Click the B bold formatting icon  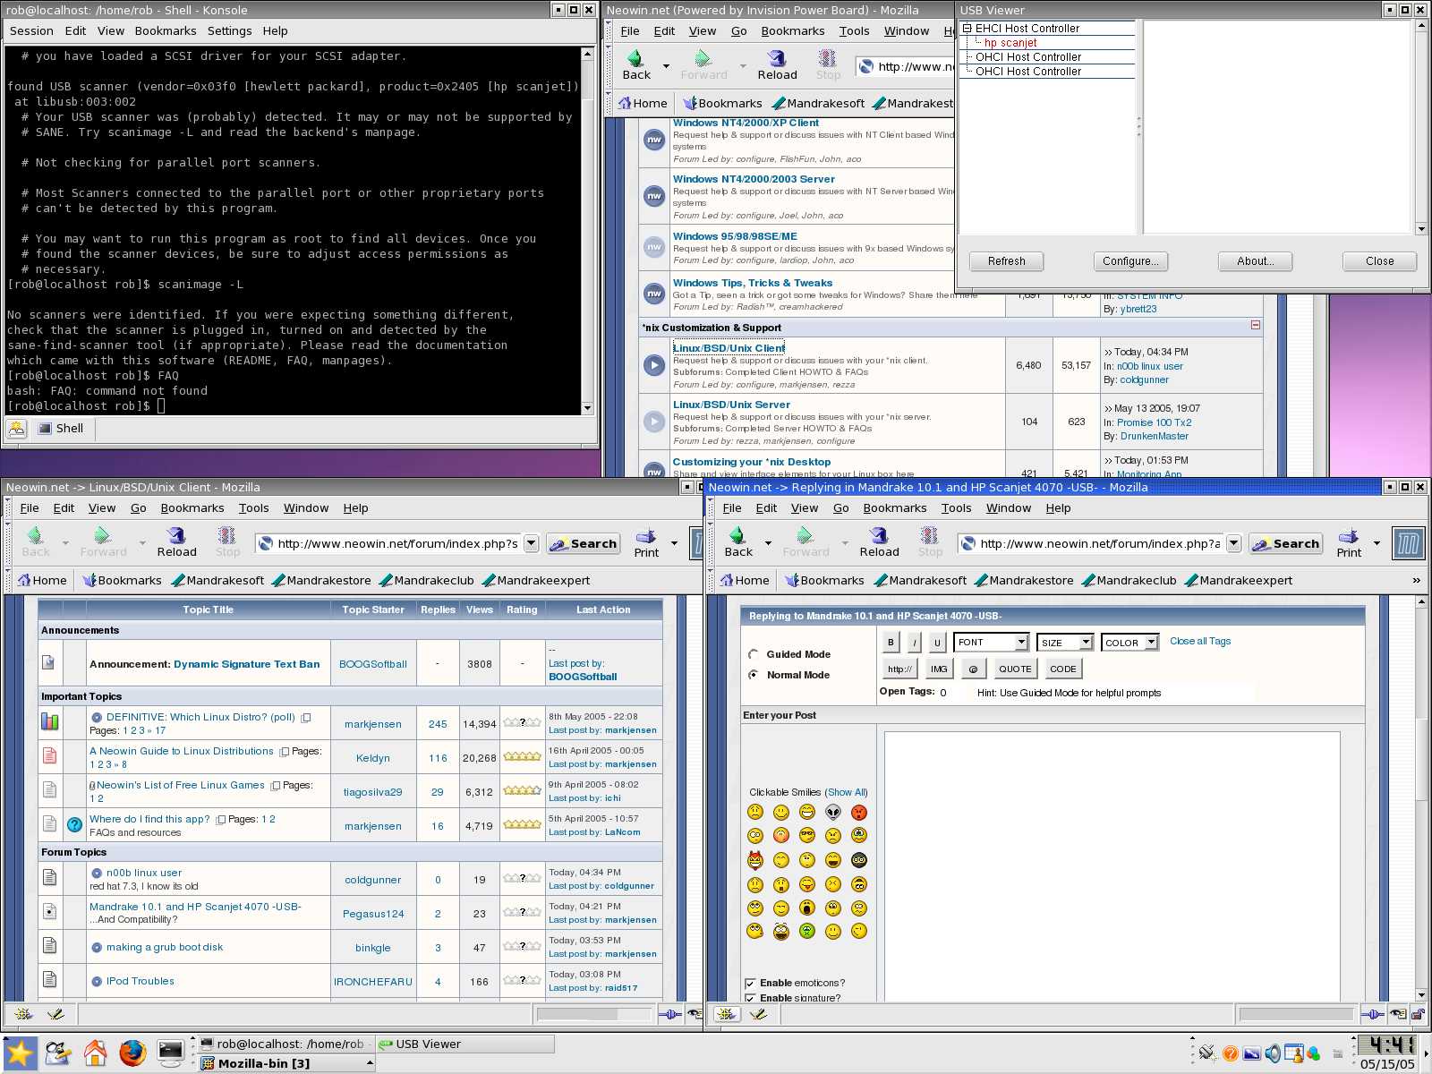890,642
